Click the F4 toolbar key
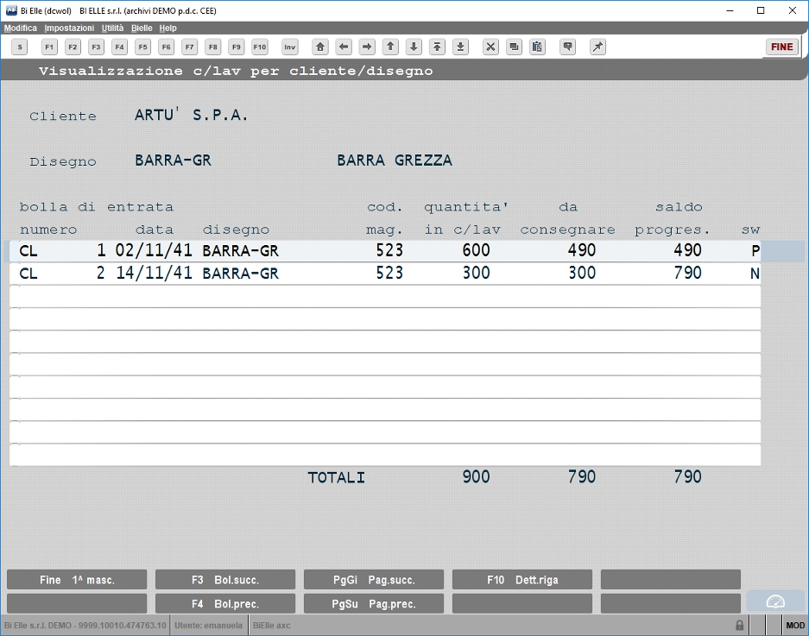The height and width of the screenshot is (636, 809). pyautogui.click(x=120, y=47)
